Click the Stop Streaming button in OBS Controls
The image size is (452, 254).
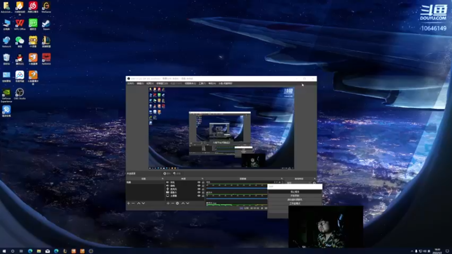click(294, 192)
